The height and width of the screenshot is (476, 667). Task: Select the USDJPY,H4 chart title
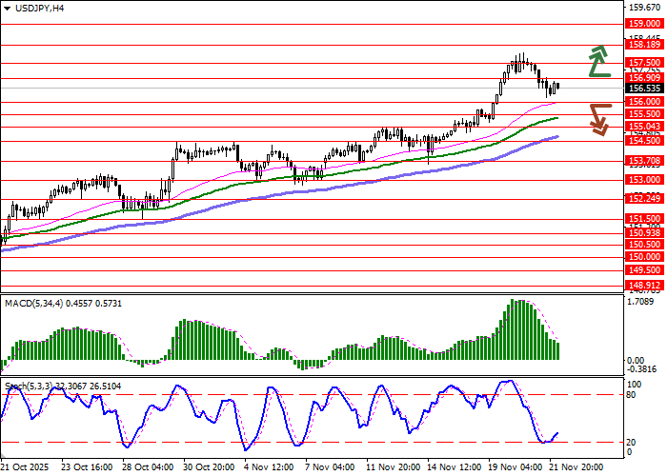tap(32, 8)
